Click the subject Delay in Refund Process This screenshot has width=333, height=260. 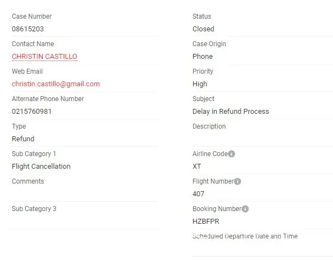tap(230, 112)
